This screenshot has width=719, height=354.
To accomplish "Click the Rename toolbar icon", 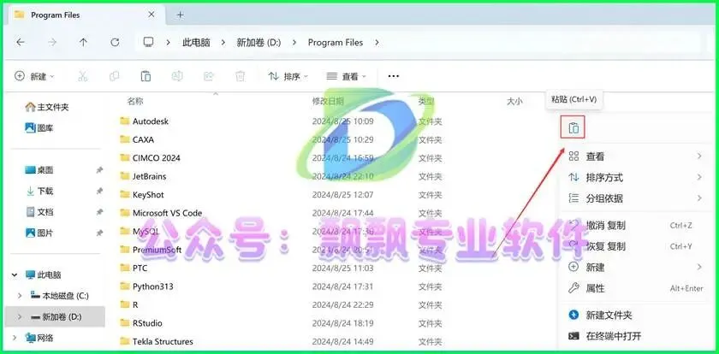I will [x=177, y=76].
